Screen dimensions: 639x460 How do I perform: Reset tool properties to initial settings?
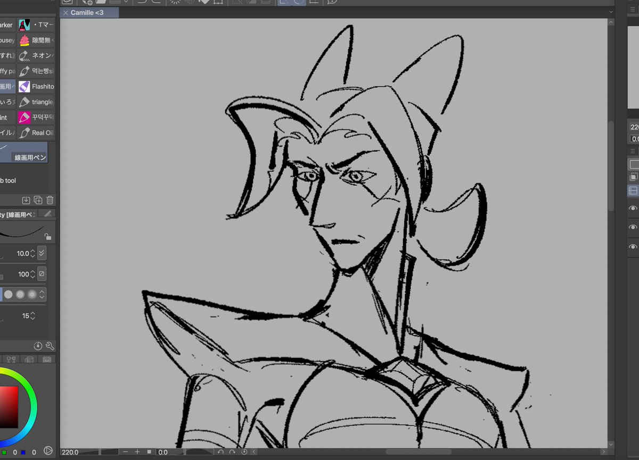[38, 346]
